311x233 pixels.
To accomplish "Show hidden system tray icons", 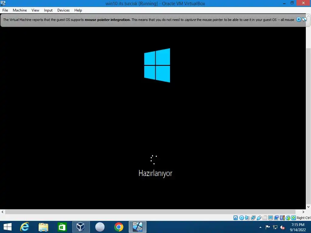I will coord(260,227).
